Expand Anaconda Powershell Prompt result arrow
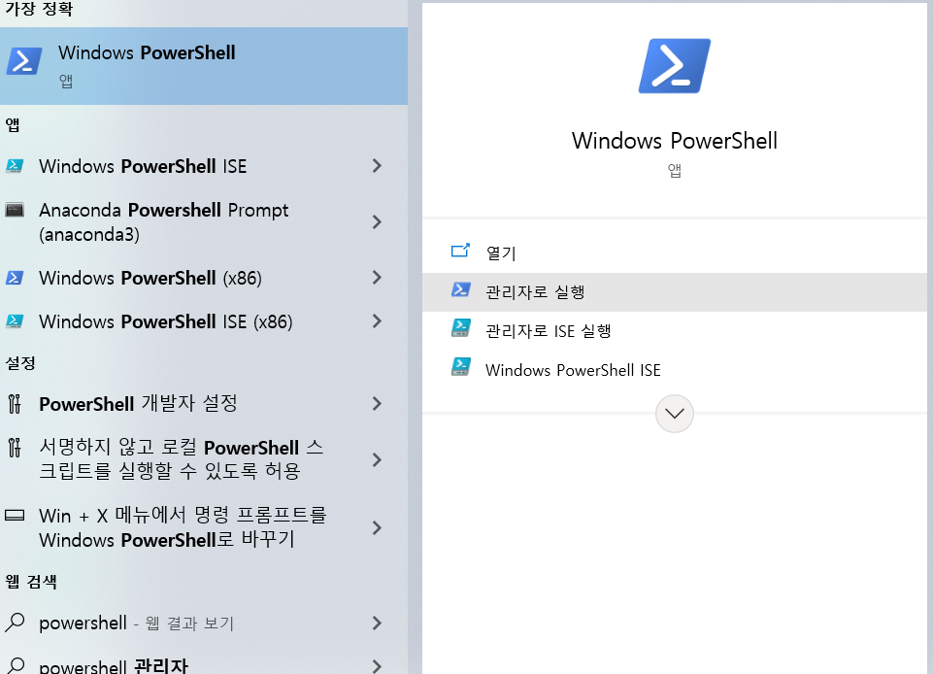Viewport: 933px width, 674px height. click(x=377, y=222)
